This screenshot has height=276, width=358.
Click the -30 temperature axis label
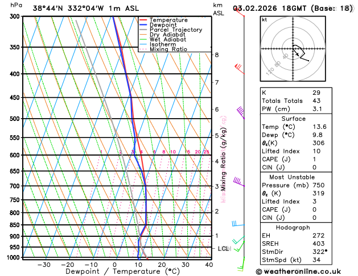point(44,265)
